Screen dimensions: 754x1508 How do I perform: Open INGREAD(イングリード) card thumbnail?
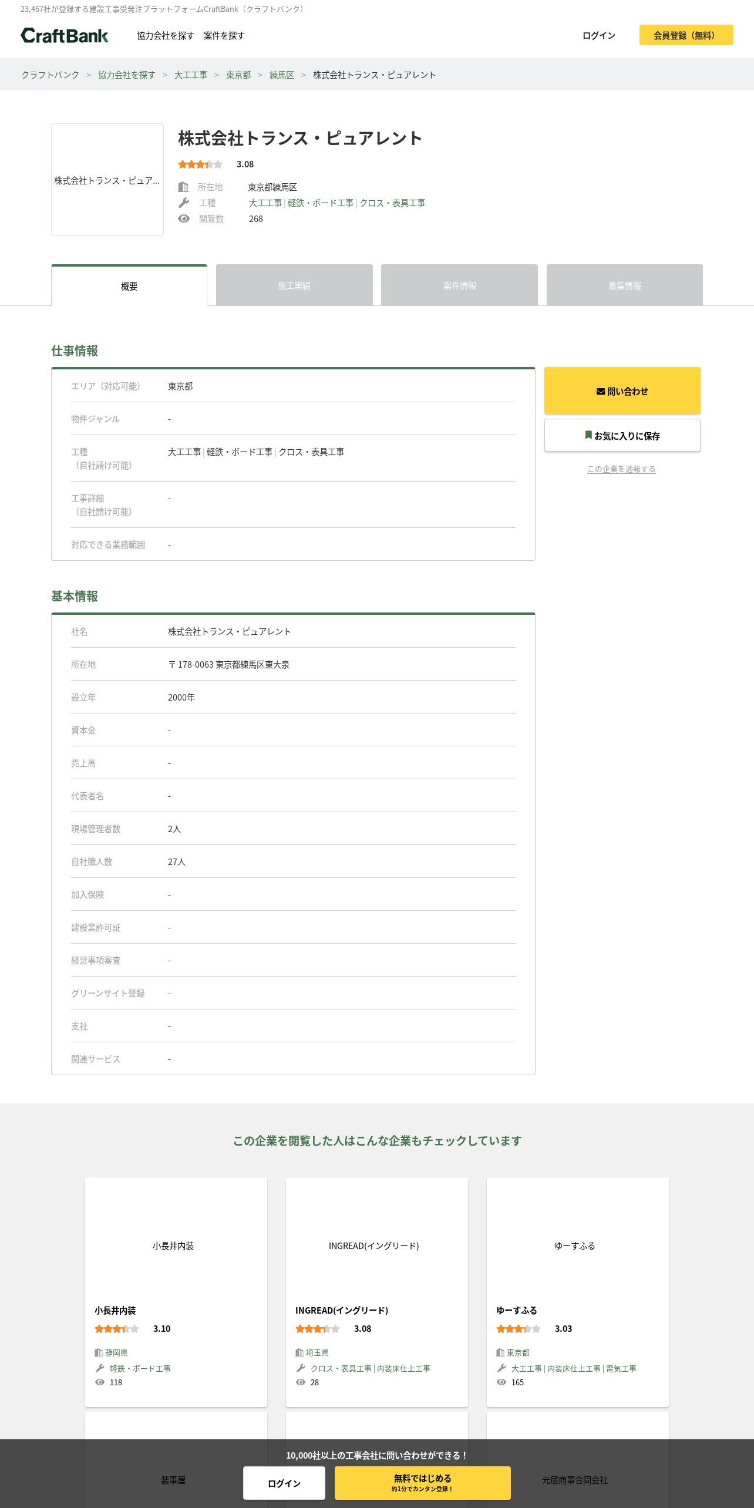377,1238
